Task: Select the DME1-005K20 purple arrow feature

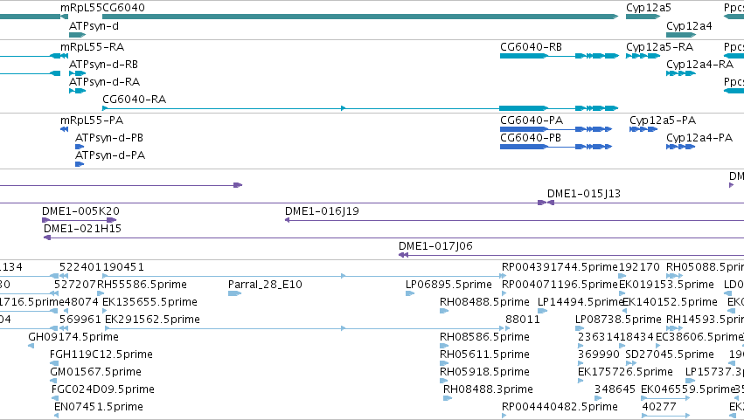Action: [80, 220]
